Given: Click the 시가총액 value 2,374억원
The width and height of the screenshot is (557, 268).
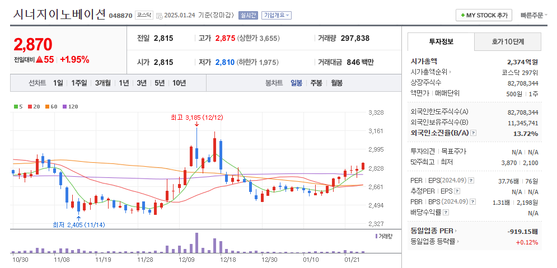Looking at the screenshot, I should pyautogui.click(x=523, y=62).
